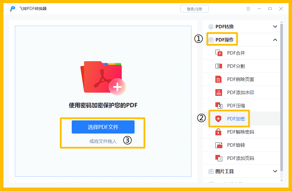
Task: Click the 飞转PDF转换器 app logo
Action: point(13,9)
